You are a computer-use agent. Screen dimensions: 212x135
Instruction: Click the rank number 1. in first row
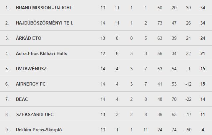[7, 8]
